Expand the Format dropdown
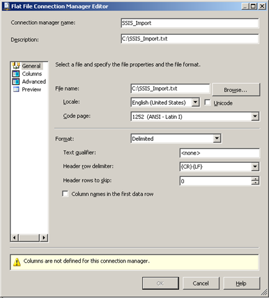The image size is (269, 298). coord(217,138)
